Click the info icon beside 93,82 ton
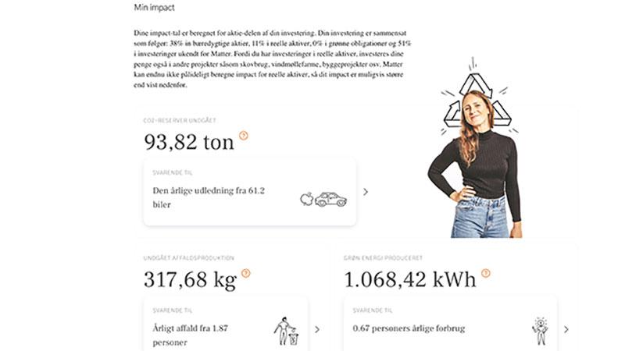This screenshot has height=351, width=625. pos(244,136)
